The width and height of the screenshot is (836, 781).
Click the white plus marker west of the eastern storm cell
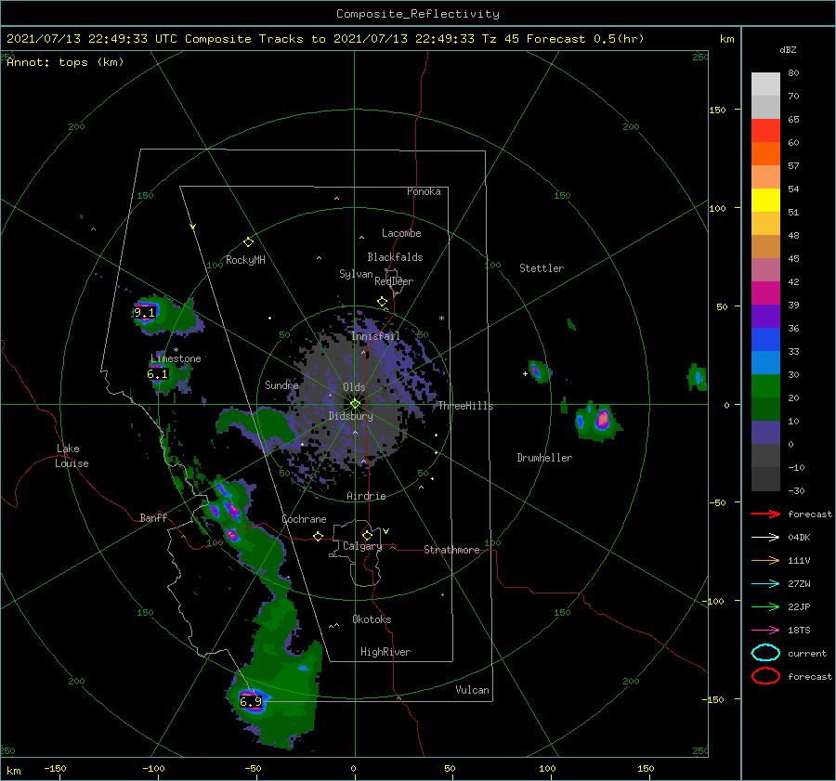point(525,373)
